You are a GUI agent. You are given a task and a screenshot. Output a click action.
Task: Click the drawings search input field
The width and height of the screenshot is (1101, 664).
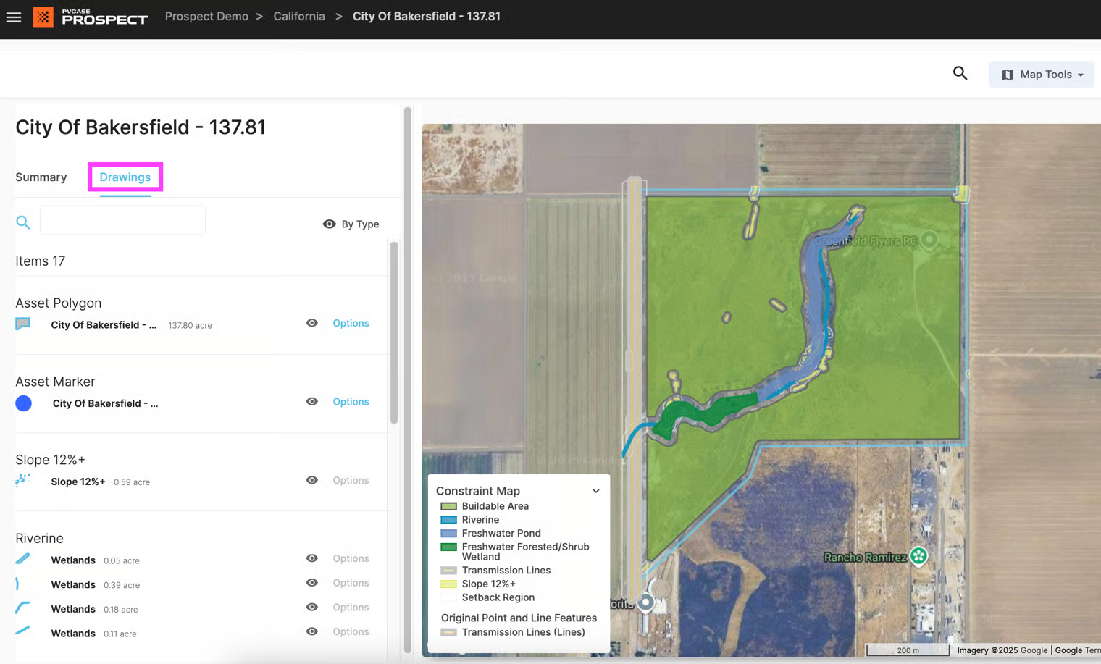[122, 220]
